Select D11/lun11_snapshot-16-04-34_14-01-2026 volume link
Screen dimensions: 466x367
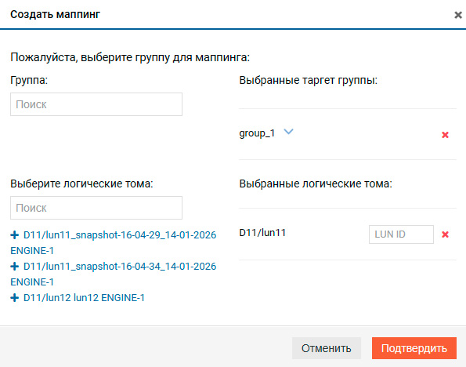point(120,266)
